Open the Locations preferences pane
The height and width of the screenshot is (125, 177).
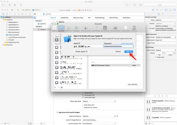[134, 28]
